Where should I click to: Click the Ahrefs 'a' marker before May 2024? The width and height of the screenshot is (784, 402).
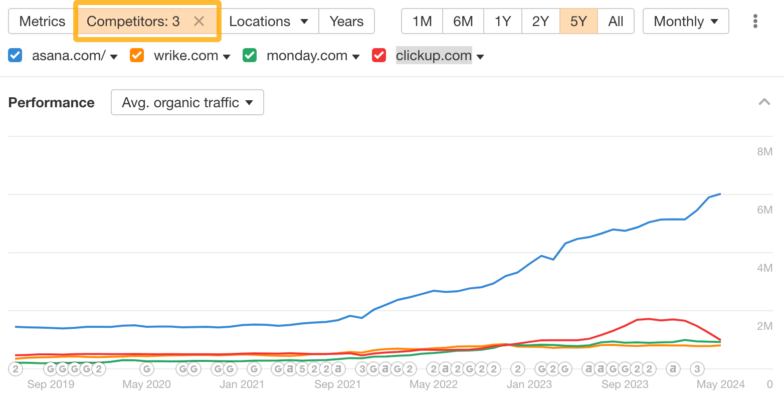click(x=673, y=368)
